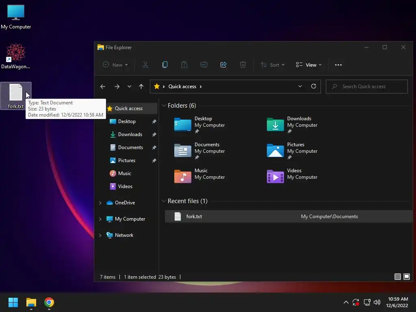
Task: Open Documents in navigation pane
Action: tap(130, 147)
